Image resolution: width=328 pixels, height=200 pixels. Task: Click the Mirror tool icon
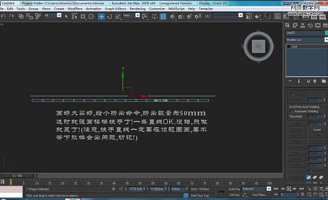249,17
